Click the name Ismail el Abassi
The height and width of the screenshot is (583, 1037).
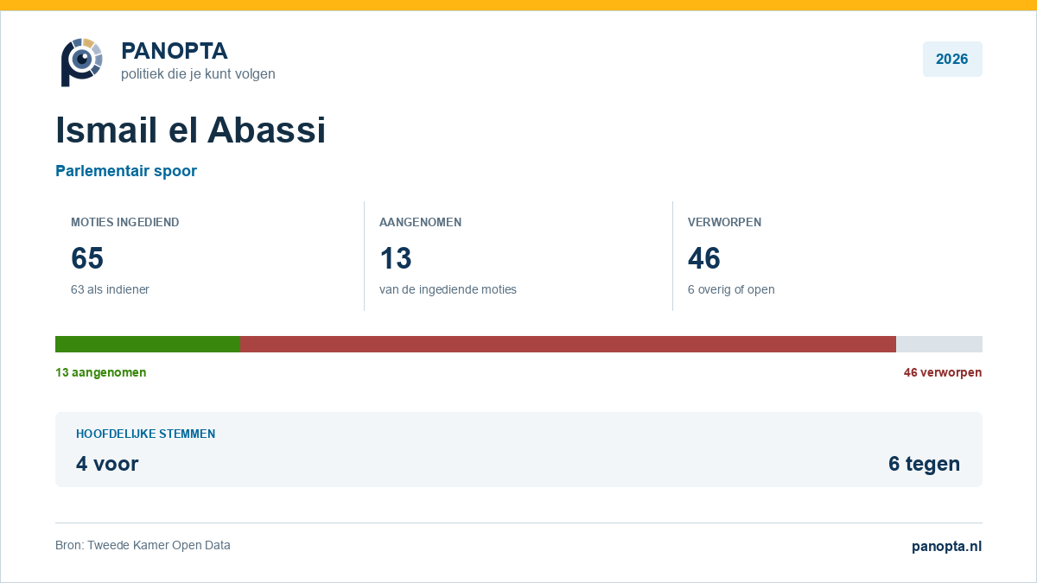tap(191, 130)
